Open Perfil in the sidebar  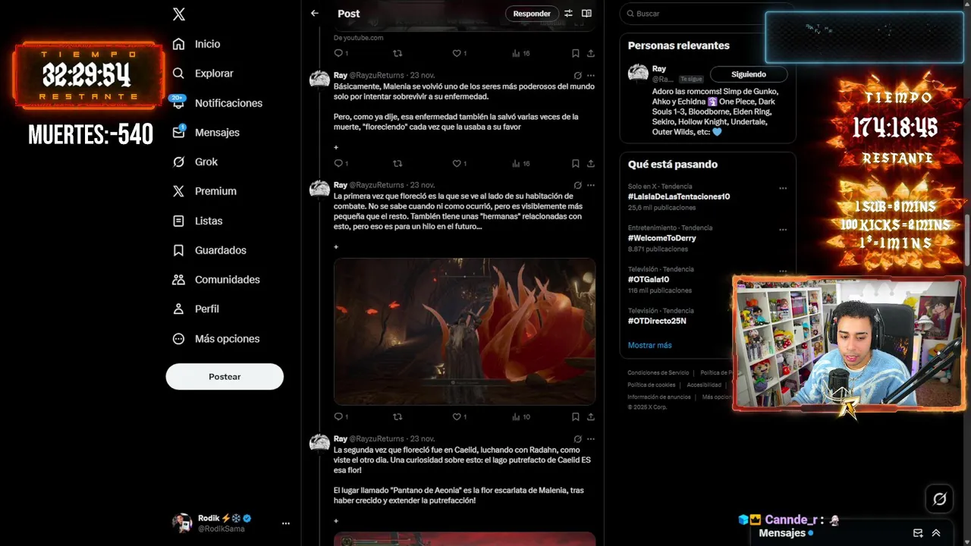(196, 309)
